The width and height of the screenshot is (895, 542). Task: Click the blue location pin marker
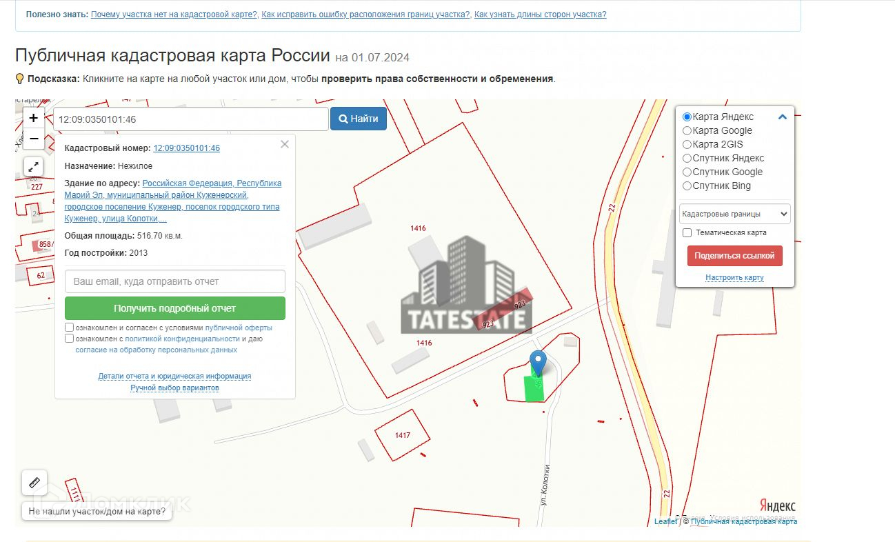point(537,363)
